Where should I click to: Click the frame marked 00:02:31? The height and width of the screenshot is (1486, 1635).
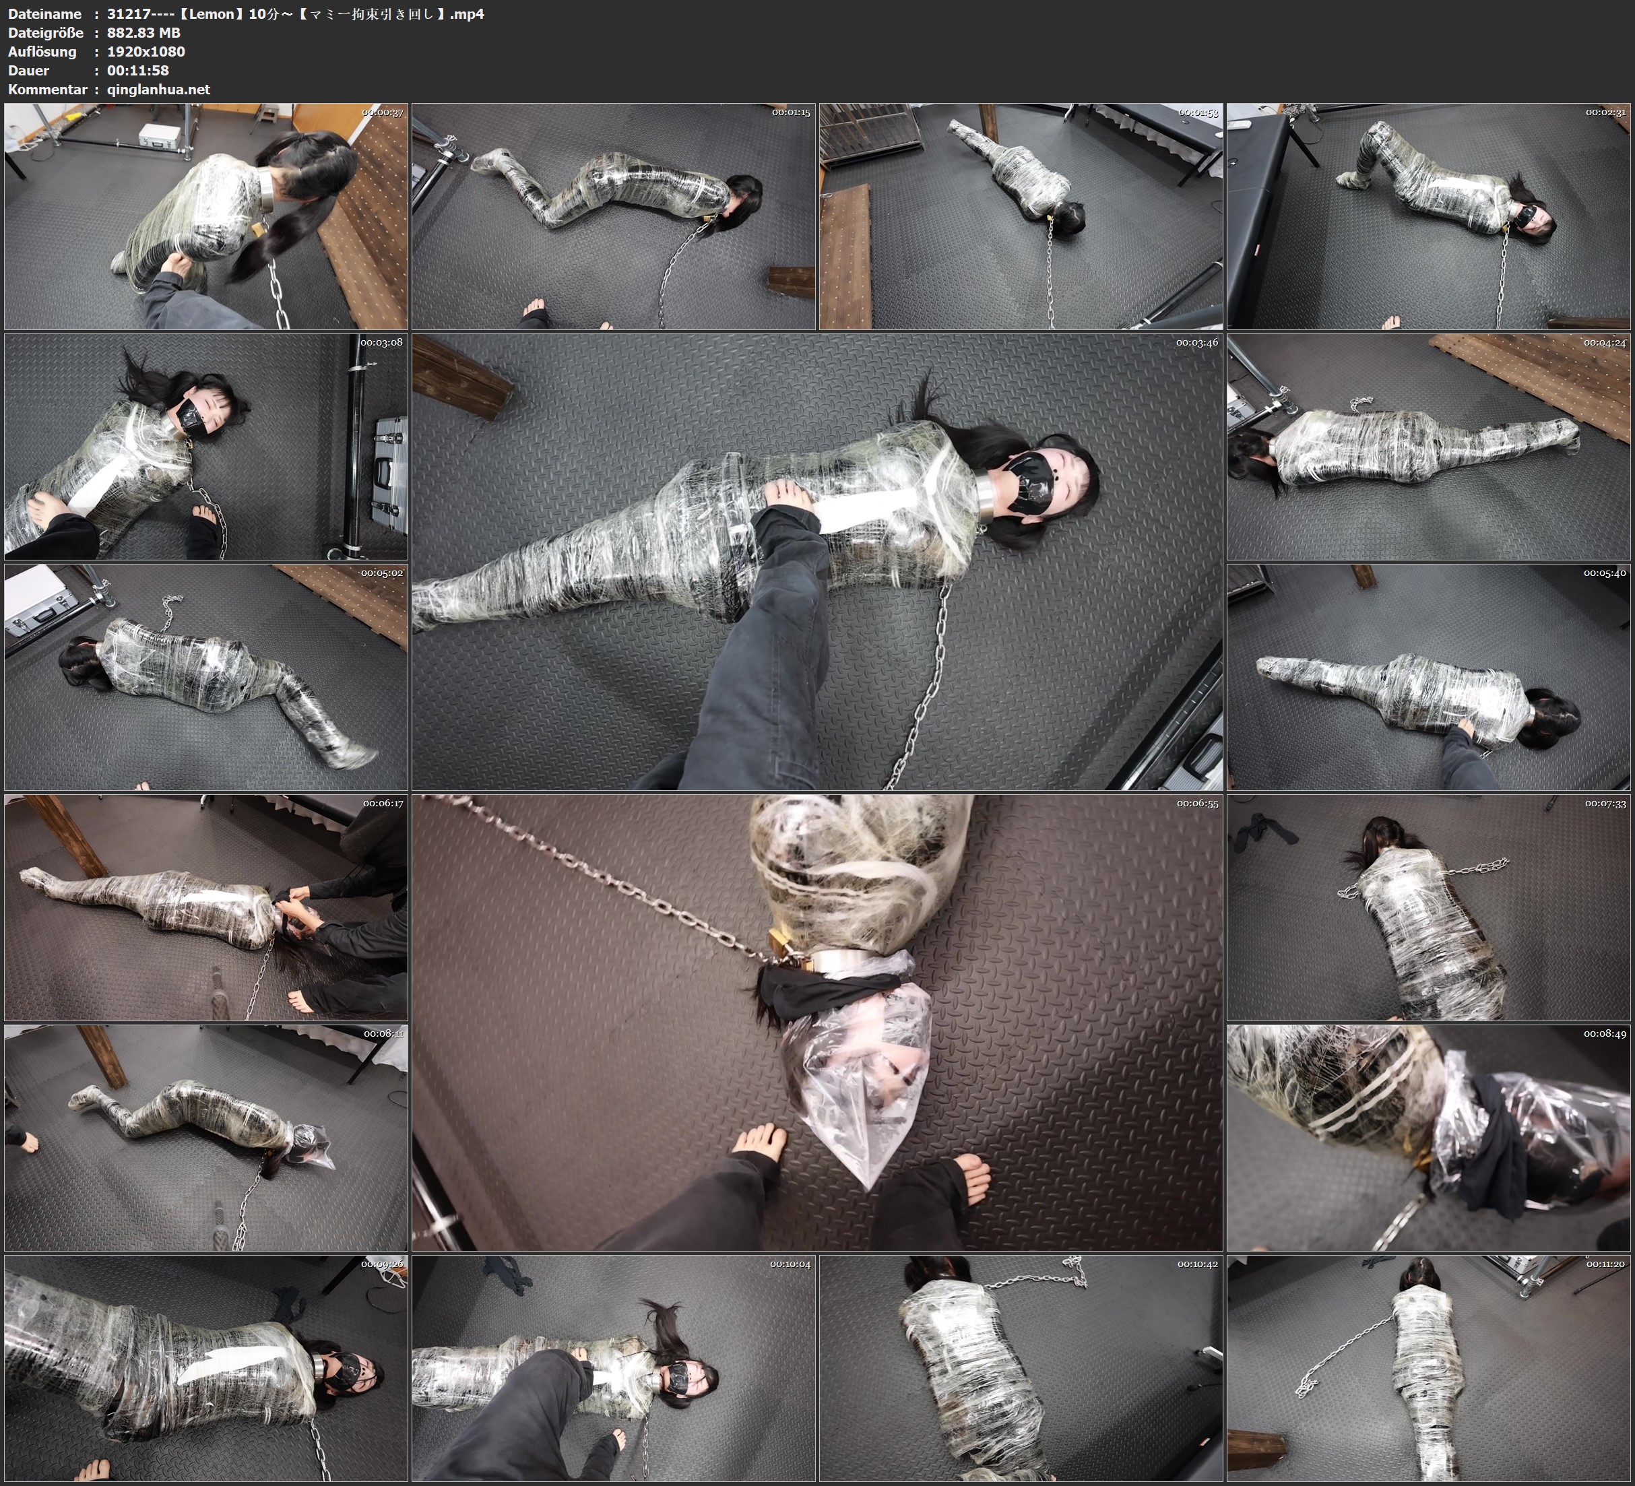pyautogui.click(x=1428, y=216)
